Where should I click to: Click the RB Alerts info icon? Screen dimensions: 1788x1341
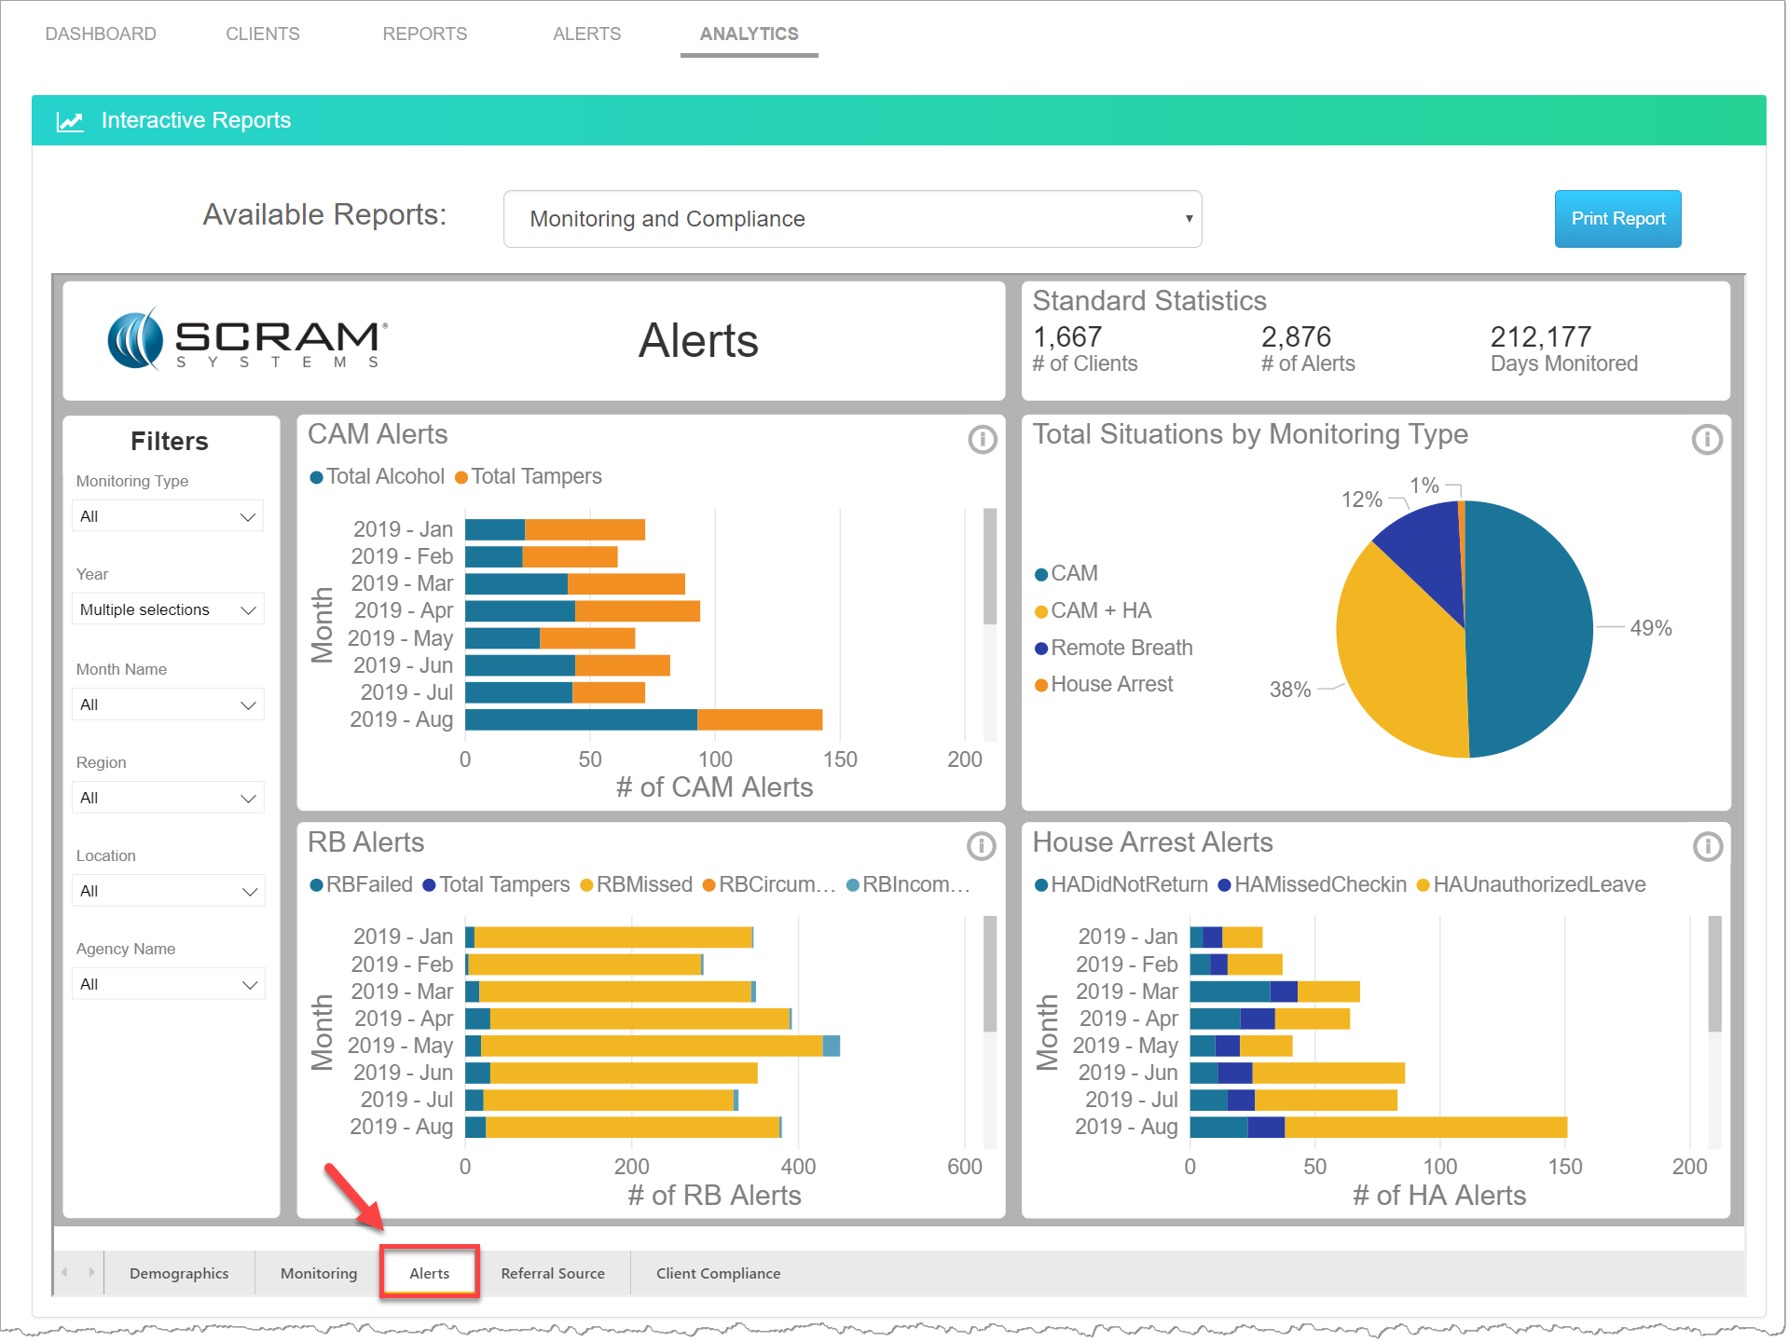pyautogui.click(x=981, y=846)
